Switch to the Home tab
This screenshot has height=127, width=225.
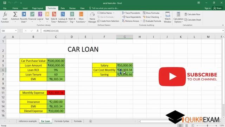[15, 8]
